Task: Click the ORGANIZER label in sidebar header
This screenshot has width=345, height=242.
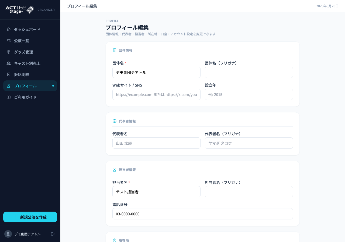Action: (46, 10)
